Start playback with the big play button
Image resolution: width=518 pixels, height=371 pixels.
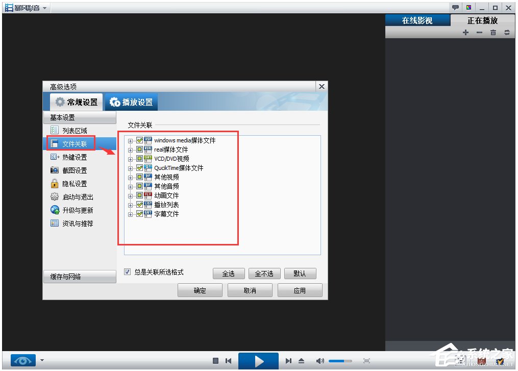[x=258, y=361]
